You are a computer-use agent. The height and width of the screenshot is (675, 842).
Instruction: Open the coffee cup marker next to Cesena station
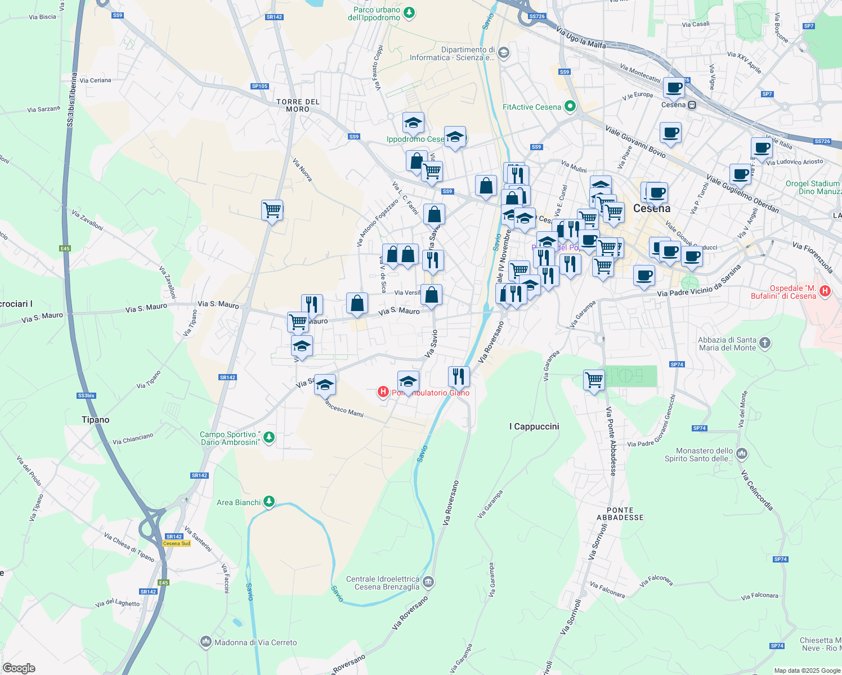pos(674,88)
